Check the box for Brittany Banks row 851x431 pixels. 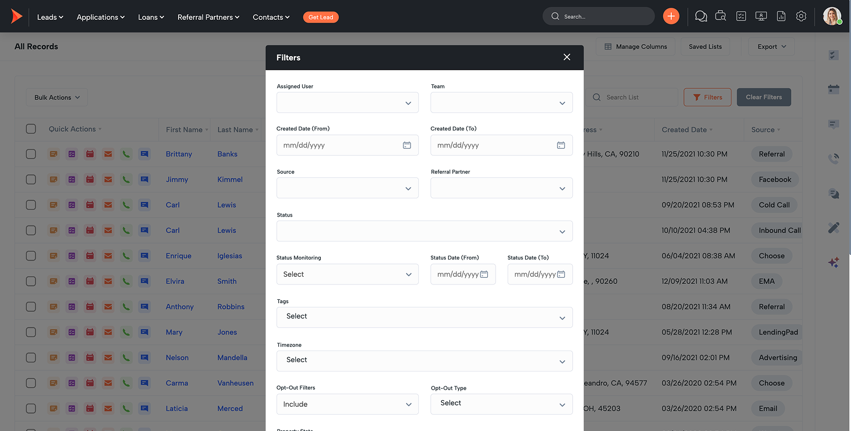[x=31, y=154]
